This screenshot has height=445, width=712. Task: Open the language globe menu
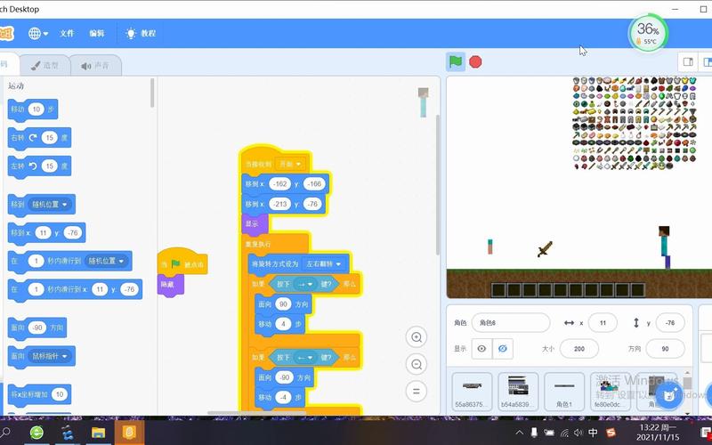pos(38,33)
